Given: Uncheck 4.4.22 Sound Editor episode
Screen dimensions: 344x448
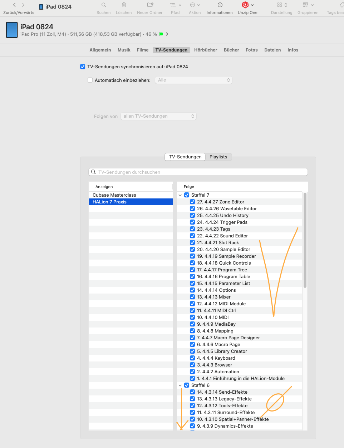Looking at the screenshot, I should pyautogui.click(x=192, y=236).
